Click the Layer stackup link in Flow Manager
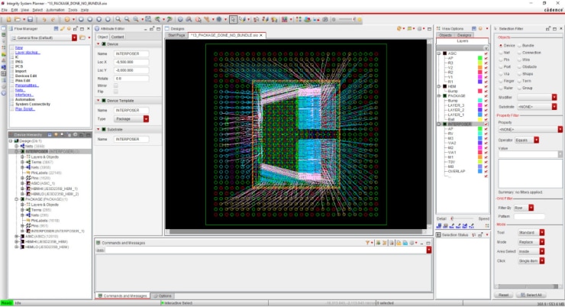This screenshot has width=565, height=307. tap(27, 52)
